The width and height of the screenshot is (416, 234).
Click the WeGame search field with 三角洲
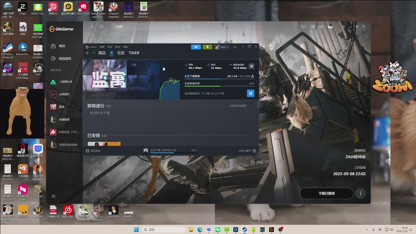point(151,27)
